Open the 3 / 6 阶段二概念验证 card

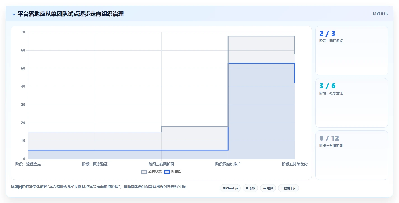(352, 103)
